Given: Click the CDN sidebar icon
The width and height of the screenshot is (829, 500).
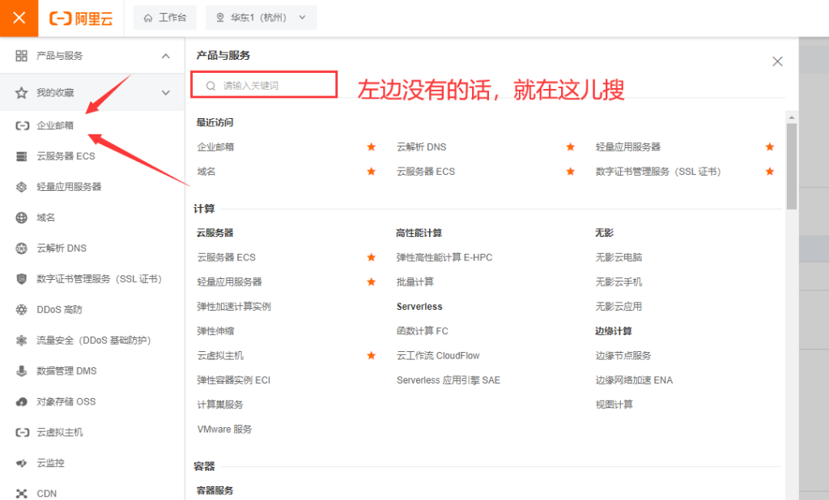Looking at the screenshot, I should click(x=21, y=494).
